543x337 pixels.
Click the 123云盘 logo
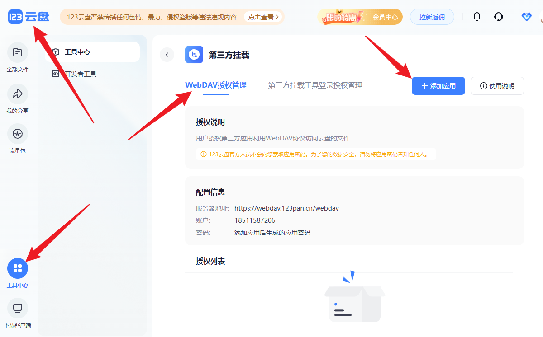tap(28, 17)
